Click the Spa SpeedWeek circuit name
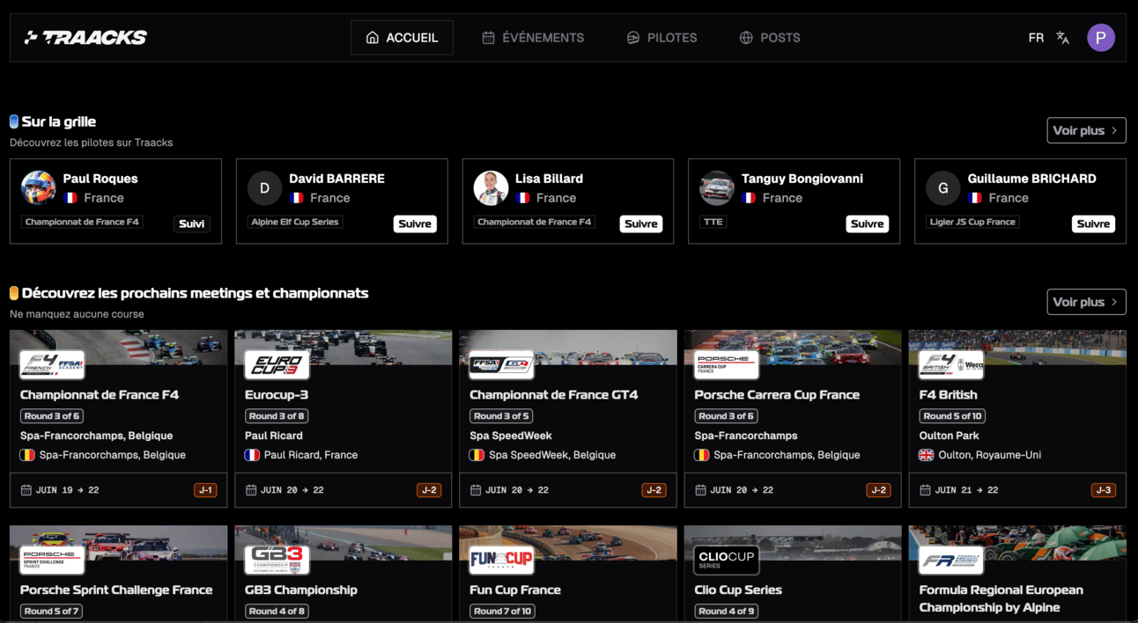This screenshot has width=1138, height=623. [511, 436]
